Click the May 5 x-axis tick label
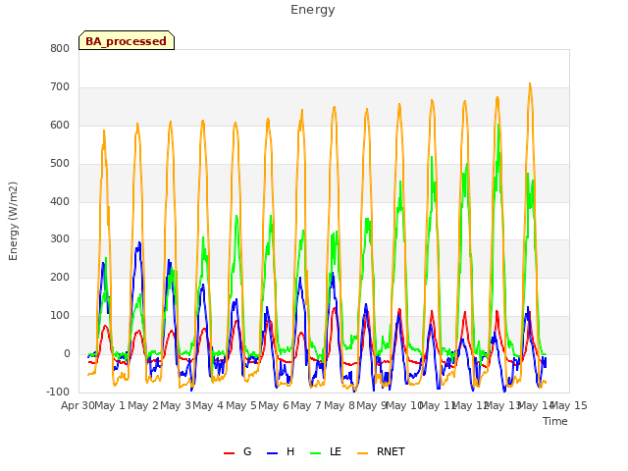The width and height of the screenshot is (628, 471). tap(241, 405)
